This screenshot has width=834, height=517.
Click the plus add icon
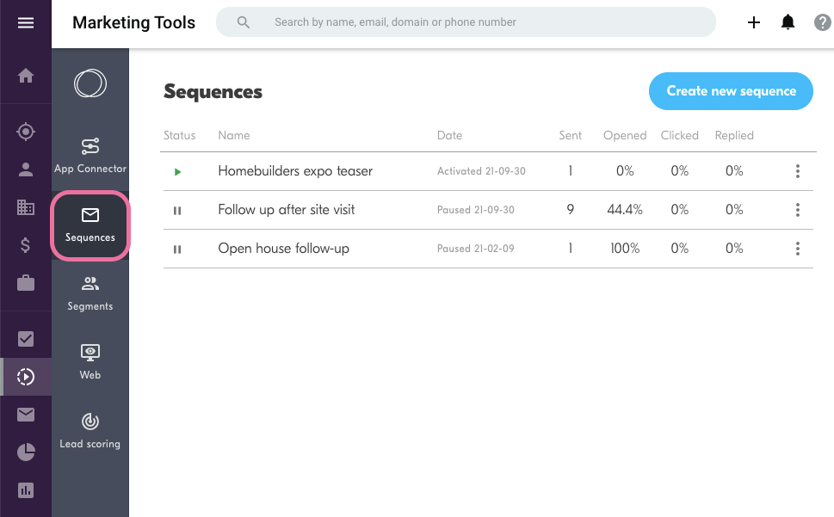click(x=754, y=22)
